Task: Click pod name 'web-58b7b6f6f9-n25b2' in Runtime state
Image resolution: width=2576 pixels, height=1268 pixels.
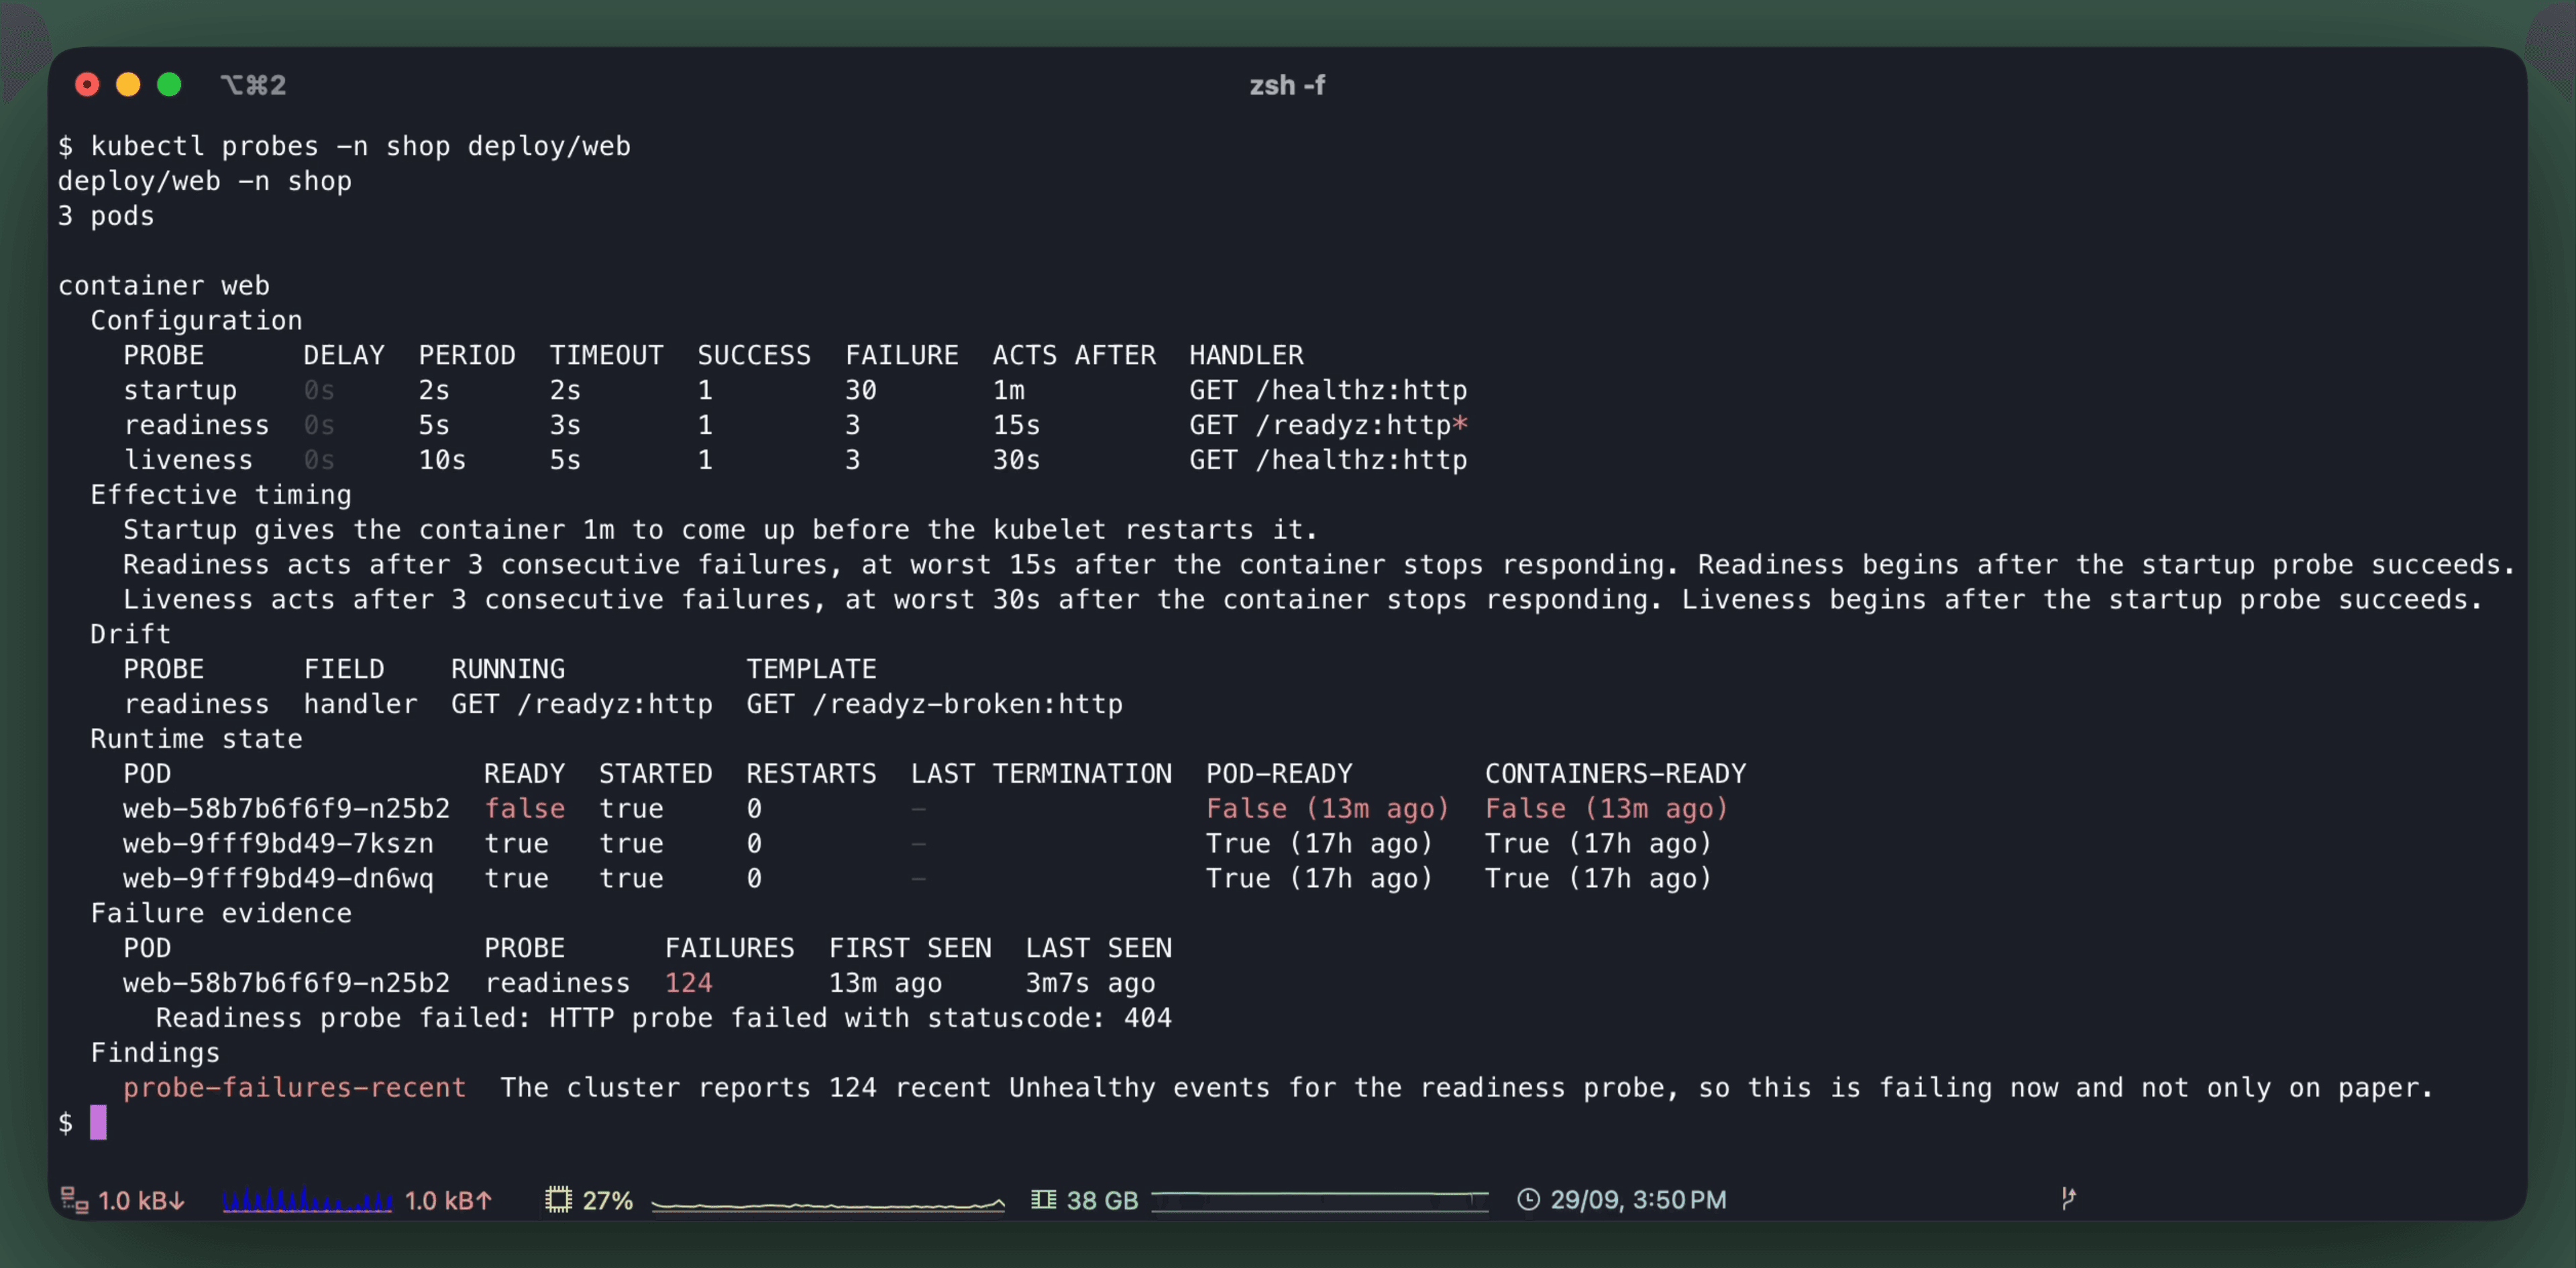Action: tap(286, 808)
